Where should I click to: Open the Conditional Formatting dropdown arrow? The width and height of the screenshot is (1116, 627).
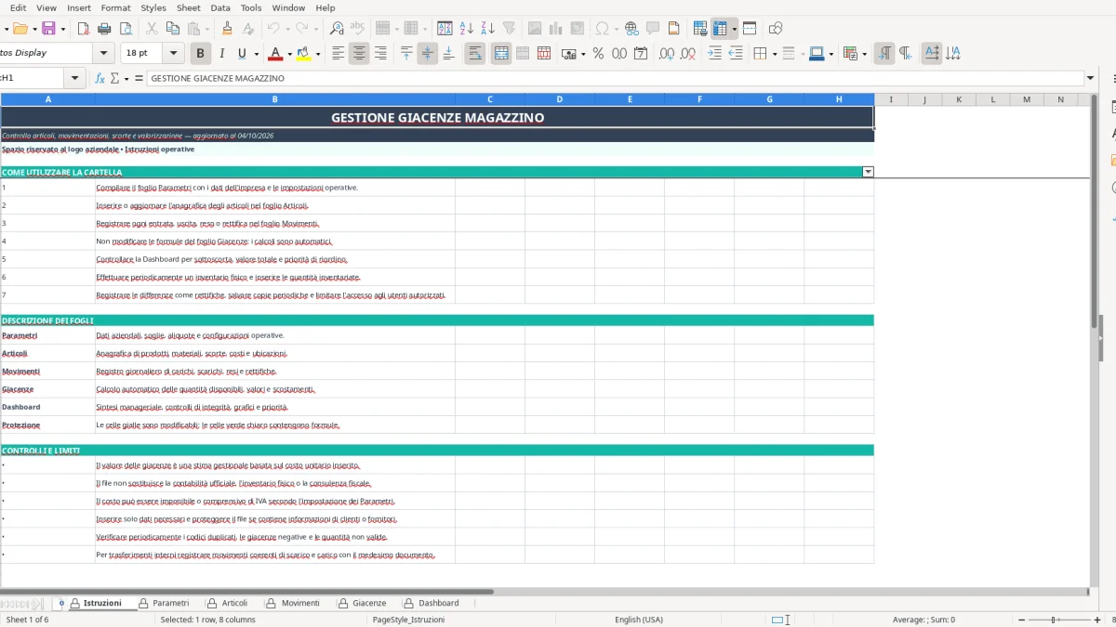click(865, 54)
